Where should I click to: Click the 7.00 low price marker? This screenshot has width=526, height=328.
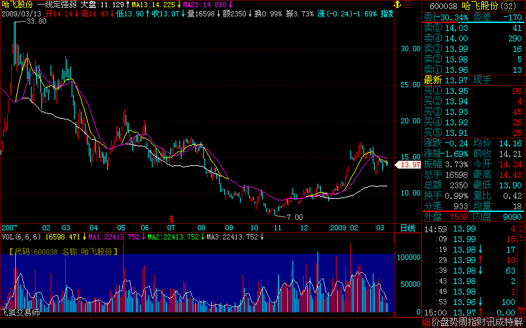(x=294, y=217)
